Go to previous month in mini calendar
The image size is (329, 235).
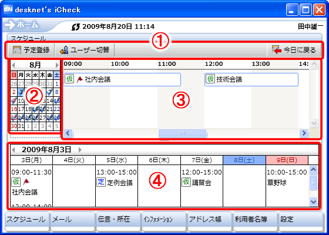[x=13, y=65]
